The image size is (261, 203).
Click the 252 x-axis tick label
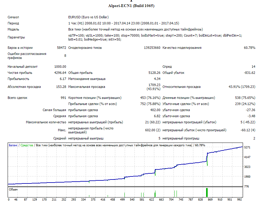[x=64, y=200]
